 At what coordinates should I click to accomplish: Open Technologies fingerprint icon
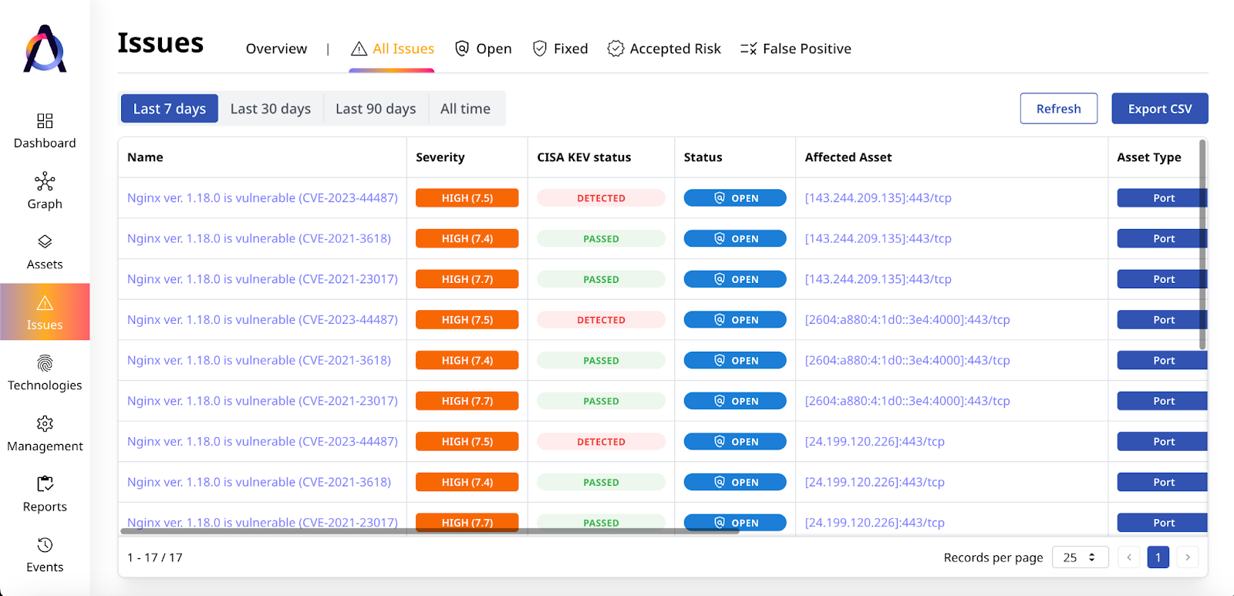[x=45, y=363]
